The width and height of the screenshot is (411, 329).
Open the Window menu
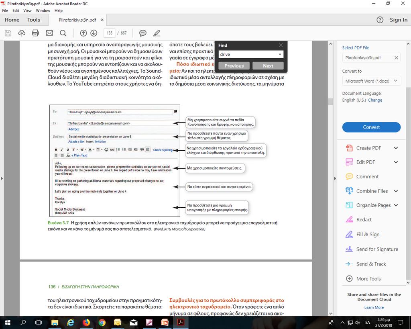pos(43,10)
